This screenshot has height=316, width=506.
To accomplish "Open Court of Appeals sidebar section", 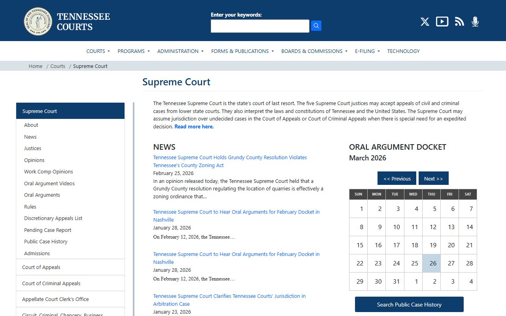I will (70, 267).
